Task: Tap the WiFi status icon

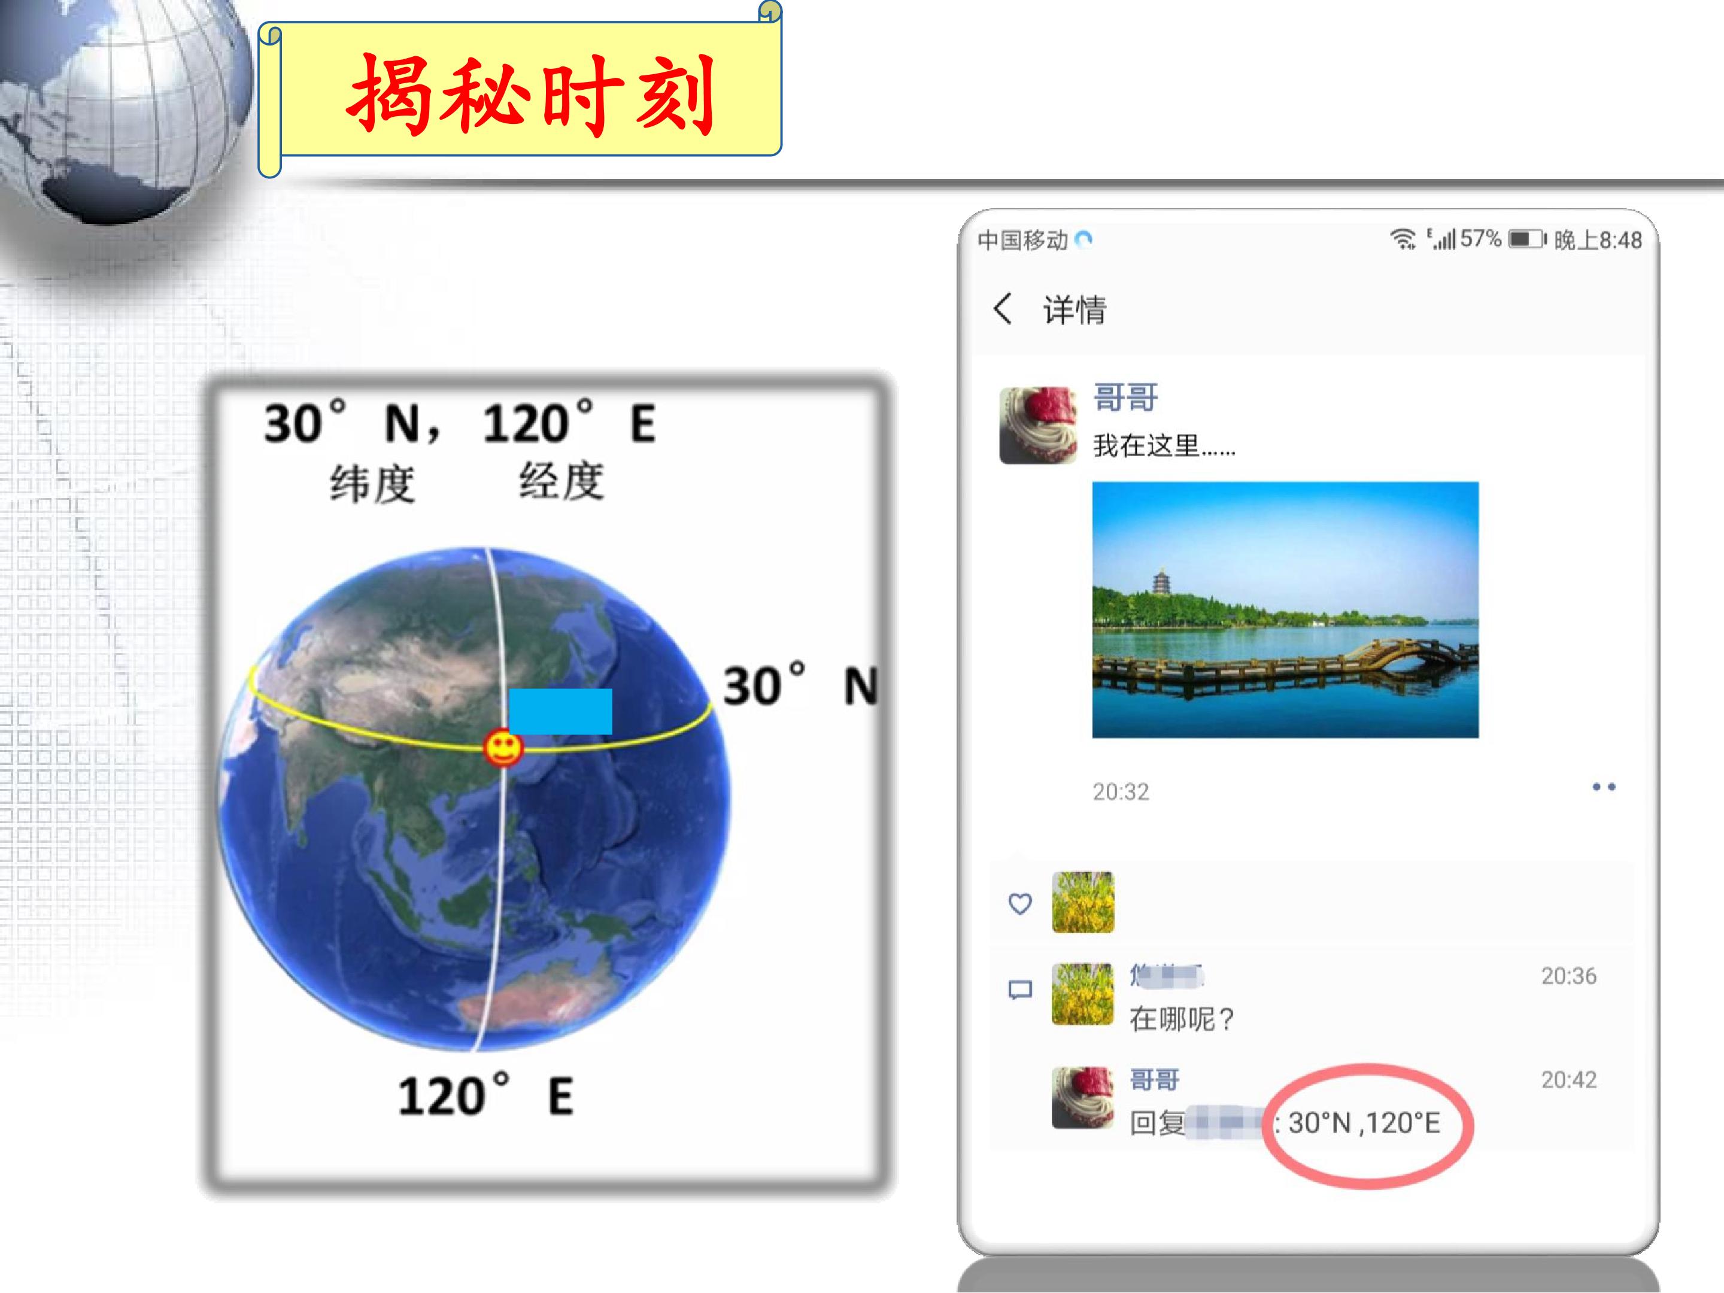Action: [1403, 239]
